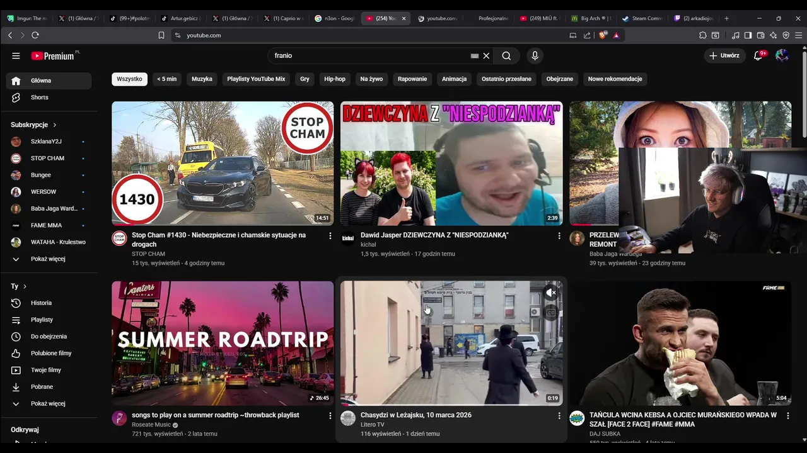Viewport: 807px width, 453px height.
Task: Open the notifications bell
Action: coord(759,55)
